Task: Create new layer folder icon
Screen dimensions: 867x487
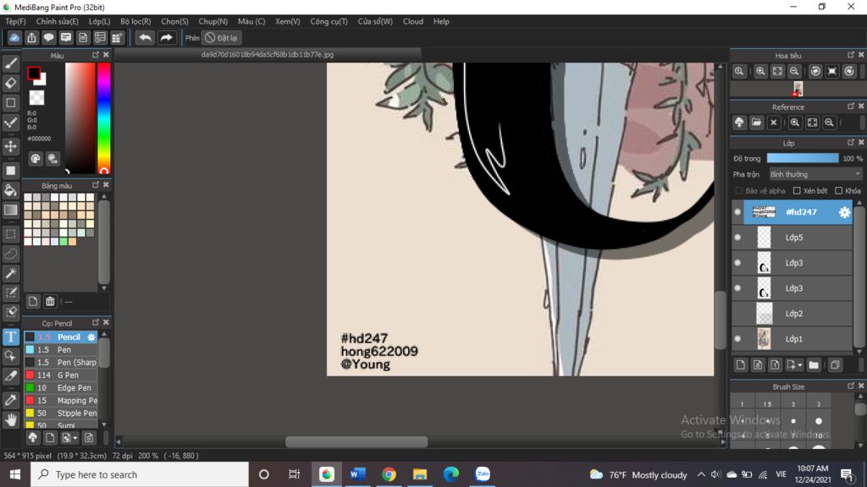Action: [x=814, y=365]
